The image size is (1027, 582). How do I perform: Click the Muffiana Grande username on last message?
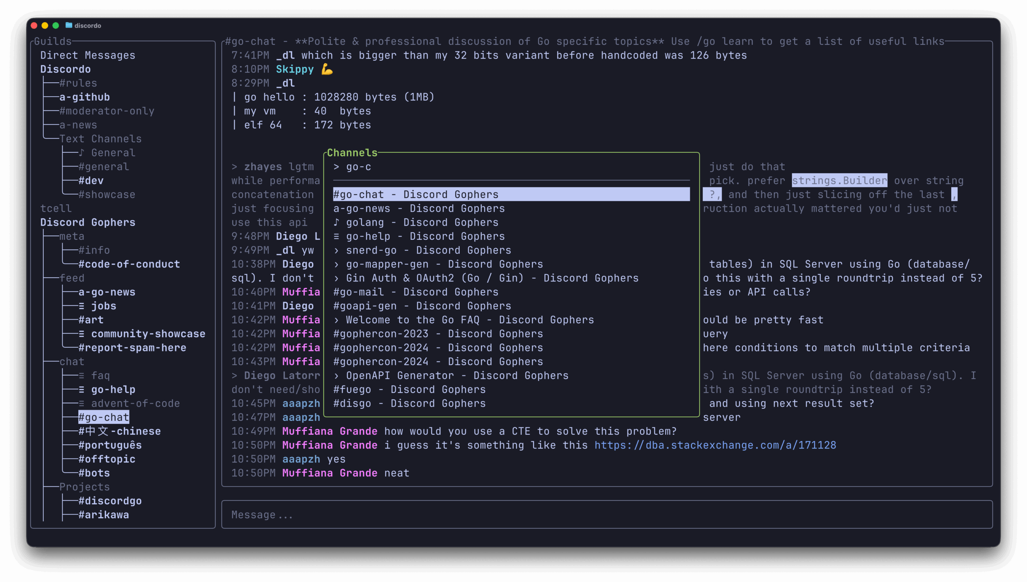point(329,473)
